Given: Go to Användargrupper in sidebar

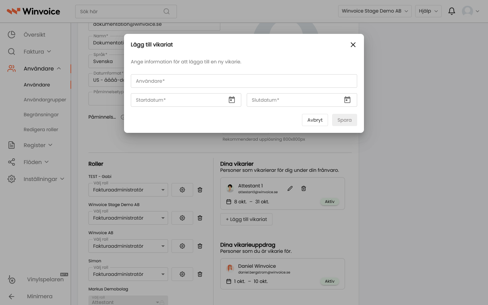Looking at the screenshot, I should (x=45, y=100).
